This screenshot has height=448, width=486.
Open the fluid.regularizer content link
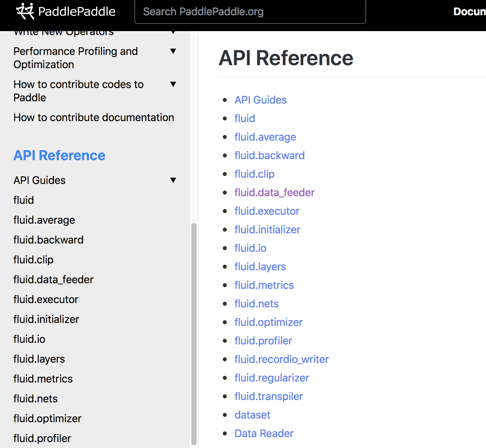271,378
